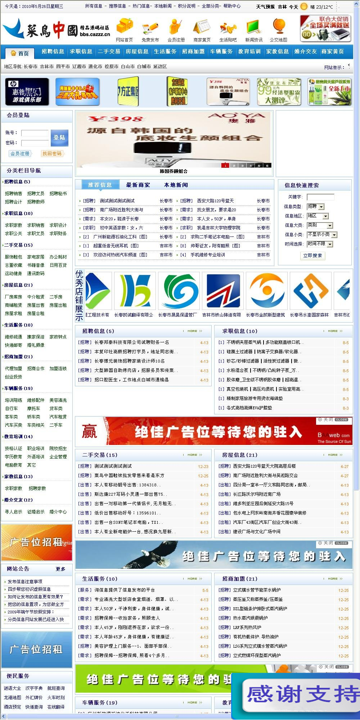The width and height of the screenshot is (360, 720).
Task: Open the 长春市金凯新型建筑 shop logo
Action: point(267,291)
